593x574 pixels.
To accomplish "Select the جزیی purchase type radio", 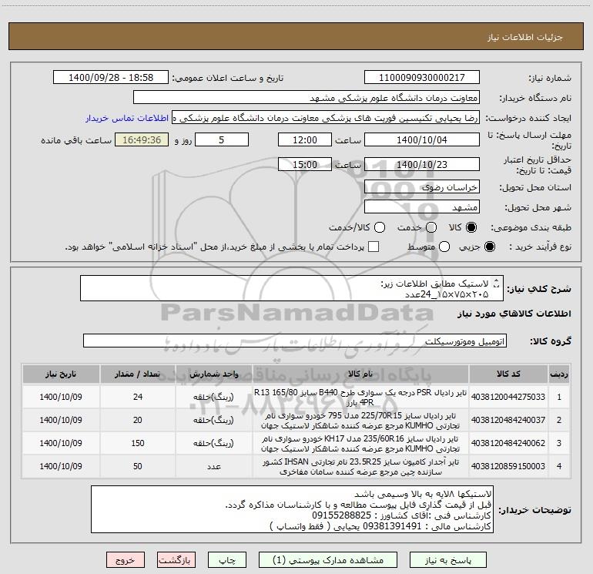I will point(490,247).
